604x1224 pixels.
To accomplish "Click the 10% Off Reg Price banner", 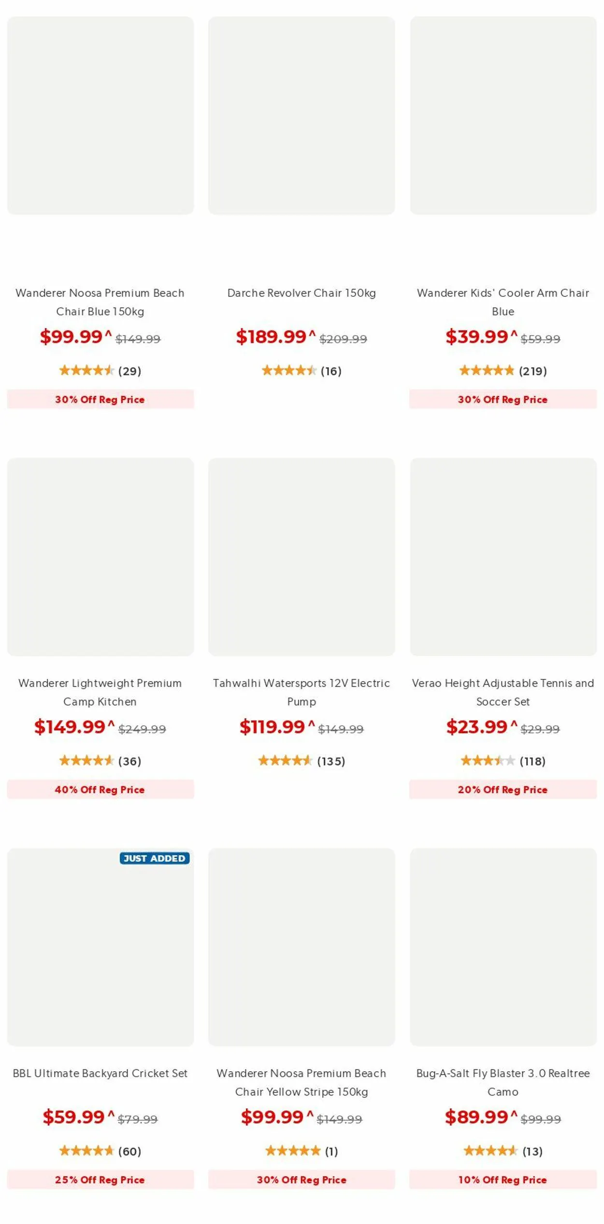I will click(x=503, y=1180).
